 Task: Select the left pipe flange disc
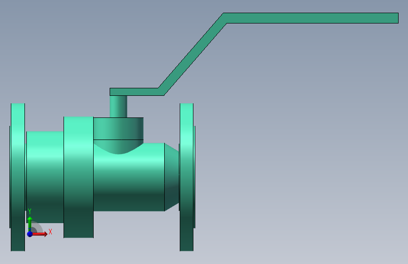18,177
